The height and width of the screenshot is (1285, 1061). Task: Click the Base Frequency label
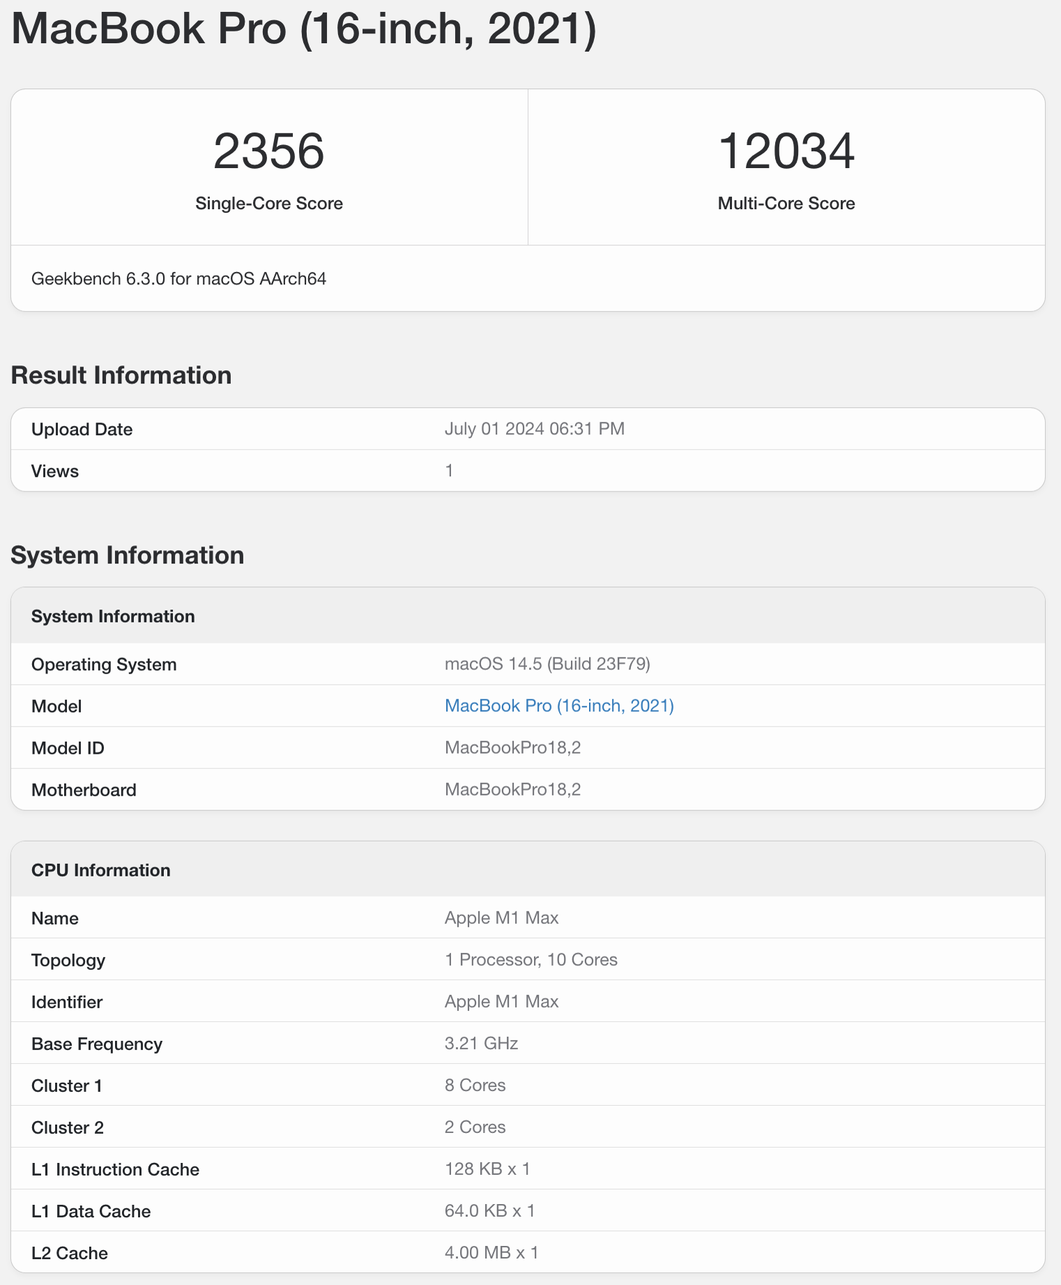point(97,1044)
